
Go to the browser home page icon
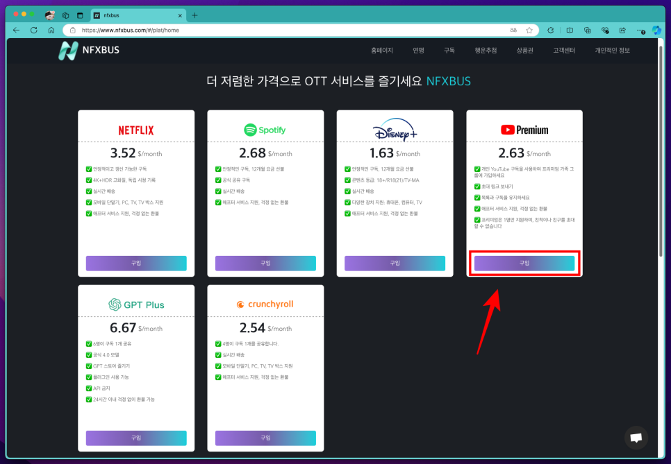(x=51, y=31)
